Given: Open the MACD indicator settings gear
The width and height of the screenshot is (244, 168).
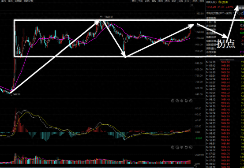Looking at the screenshot, I should [x=182, y=101].
